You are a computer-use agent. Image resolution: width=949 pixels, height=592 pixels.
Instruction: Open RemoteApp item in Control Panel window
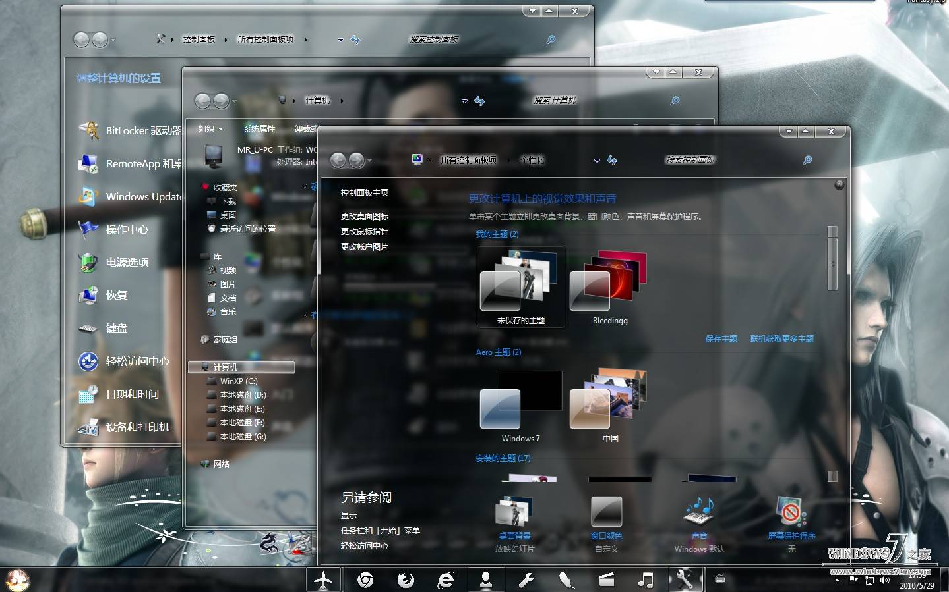point(129,163)
